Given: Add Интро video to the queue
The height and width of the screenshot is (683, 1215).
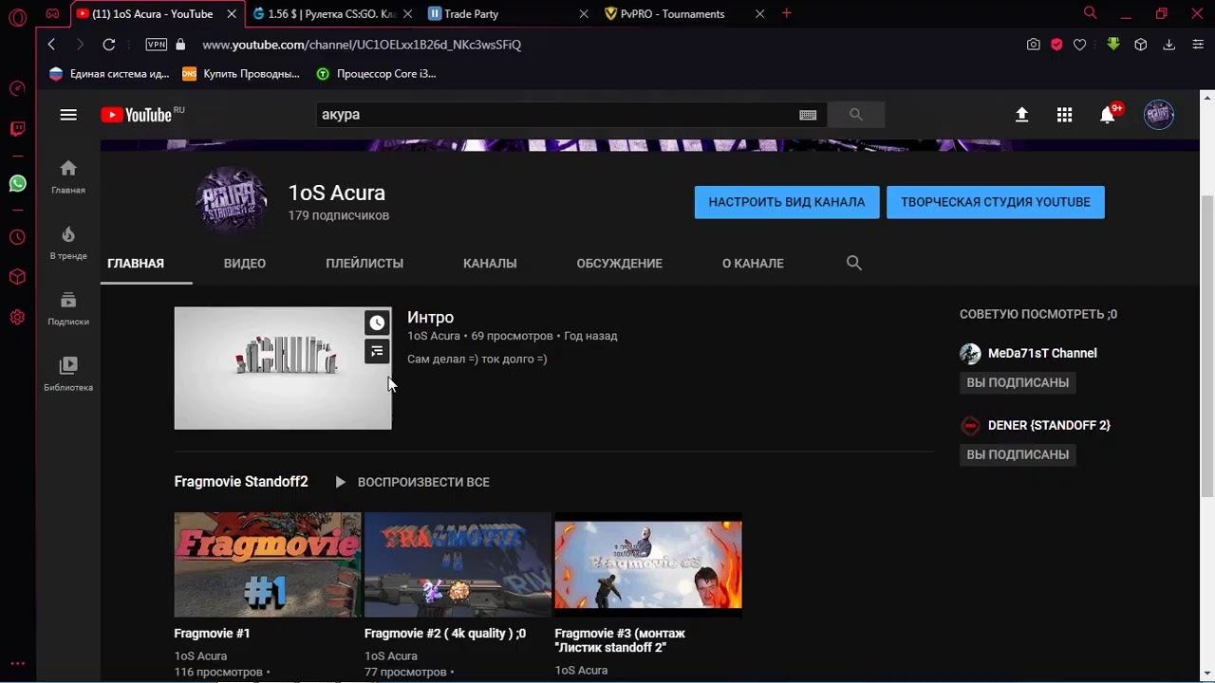Looking at the screenshot, I should tap(377, 352).
